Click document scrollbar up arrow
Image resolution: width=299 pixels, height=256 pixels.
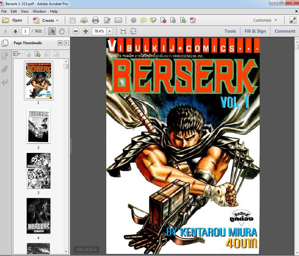[297, 42]
